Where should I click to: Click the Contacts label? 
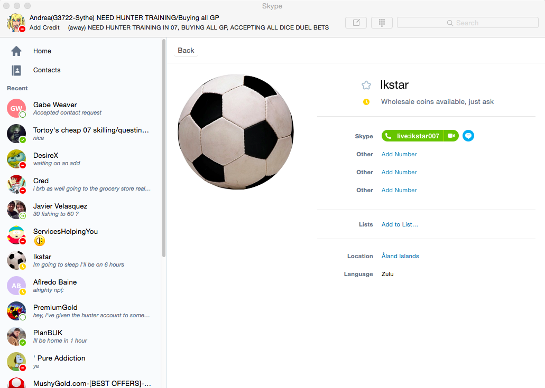pos(47,70)
